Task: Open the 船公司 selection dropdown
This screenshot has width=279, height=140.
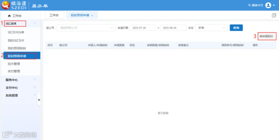Action: coord(86,28)
